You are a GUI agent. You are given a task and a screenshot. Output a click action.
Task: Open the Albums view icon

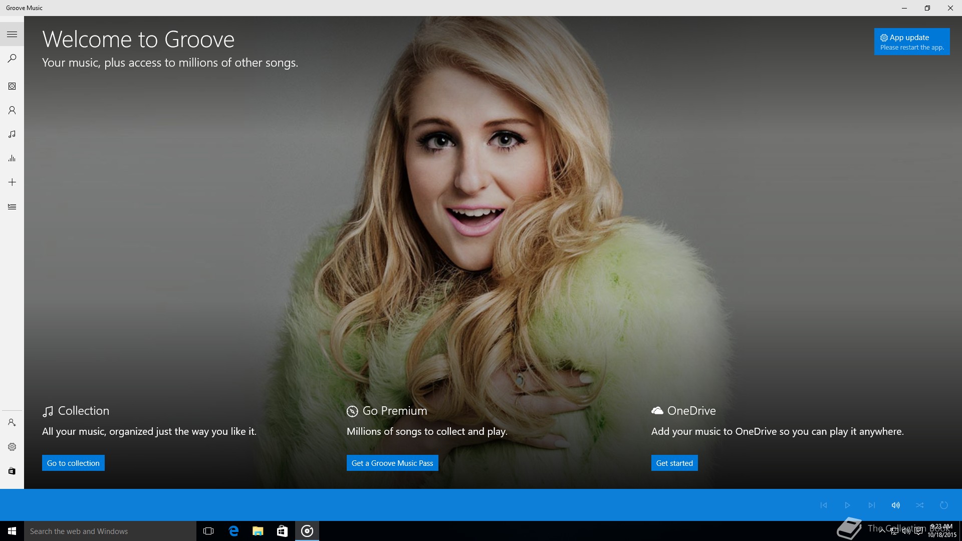(12, 86)
